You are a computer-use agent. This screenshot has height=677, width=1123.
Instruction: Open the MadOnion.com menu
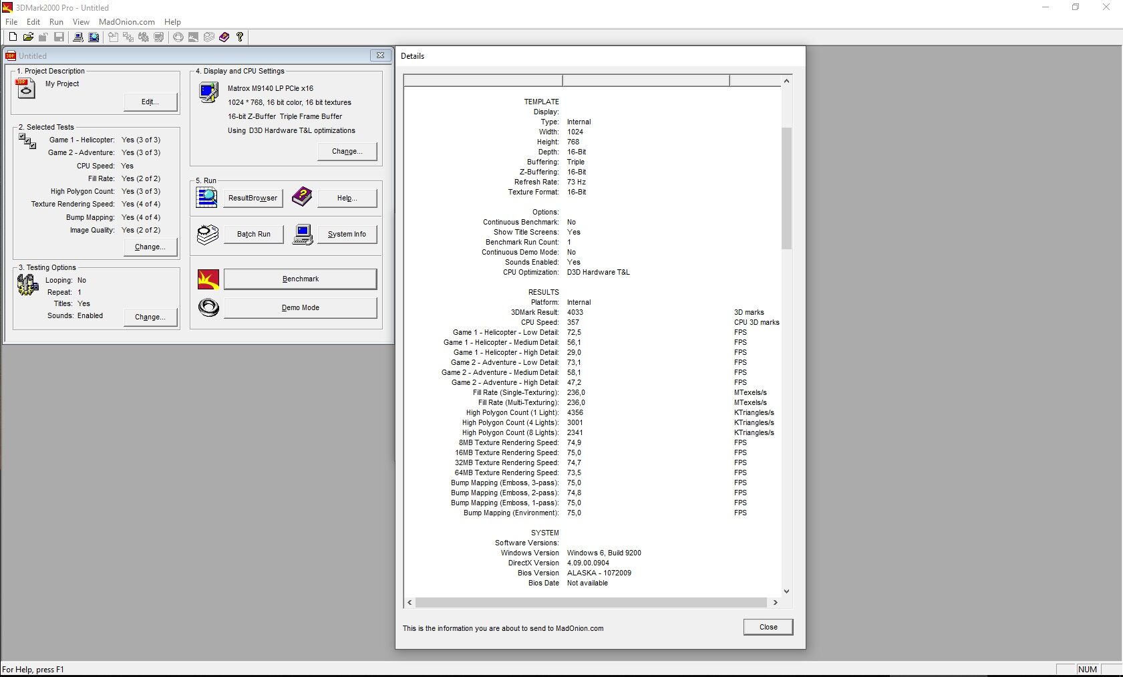(127, 22)
